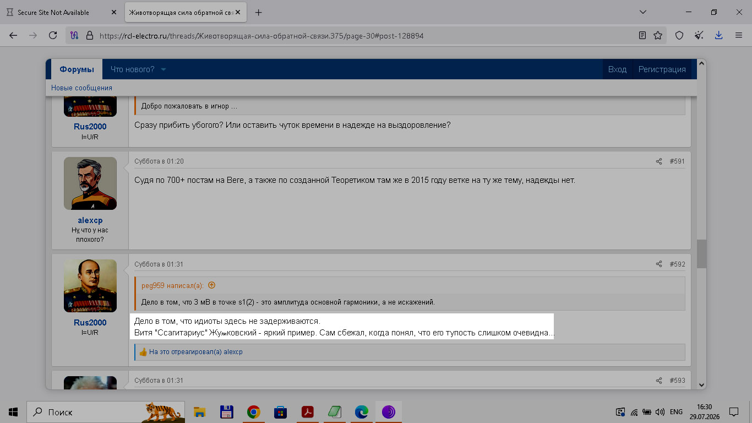Toggle reader view in the address bar

(x=642, y=35)
